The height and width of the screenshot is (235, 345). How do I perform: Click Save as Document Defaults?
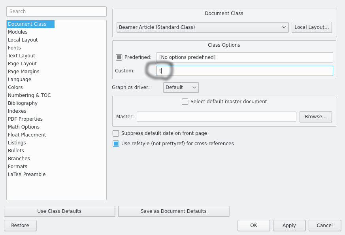point(173,211)
